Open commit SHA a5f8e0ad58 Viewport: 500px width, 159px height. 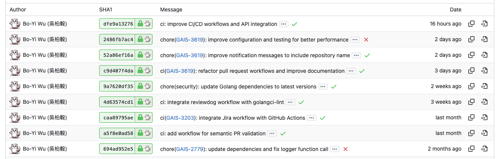pyautogui.click(x=118, y=133)
